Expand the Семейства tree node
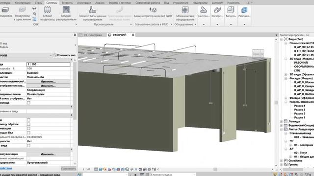Image resolution: width=314 pixels, height=176 pixels. [281, 161]
